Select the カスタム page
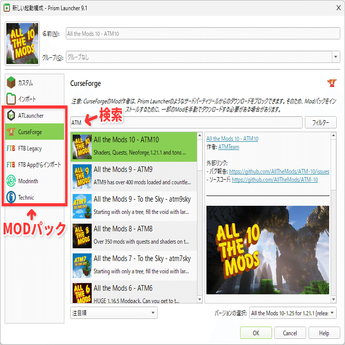Screen dimensions: 345x345 tap(34, 82)
